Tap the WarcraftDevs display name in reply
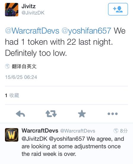 [40, 131]
